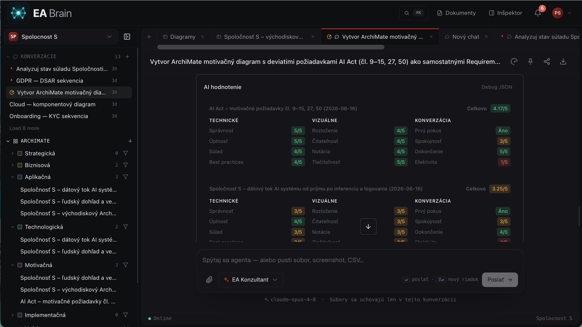Image resolution: width=582 pixels, height=327 pixels.
Task: Add new conversation in KONVERZÁCIE section
Action: pos(127,57)
